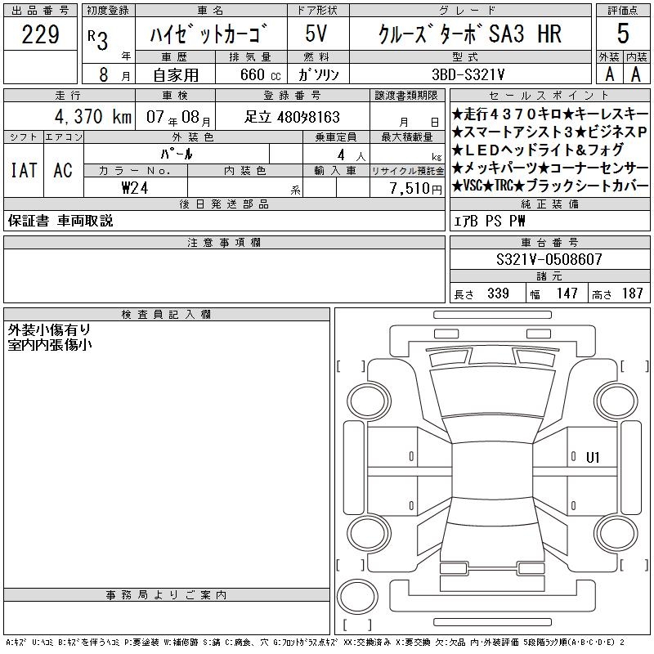
Task: Select the 検査員記入欄 section header
Action: [167, 315]
